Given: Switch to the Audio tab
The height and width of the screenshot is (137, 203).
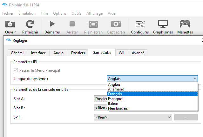Looking at the screenshot, I should click(x=58, y=53).
